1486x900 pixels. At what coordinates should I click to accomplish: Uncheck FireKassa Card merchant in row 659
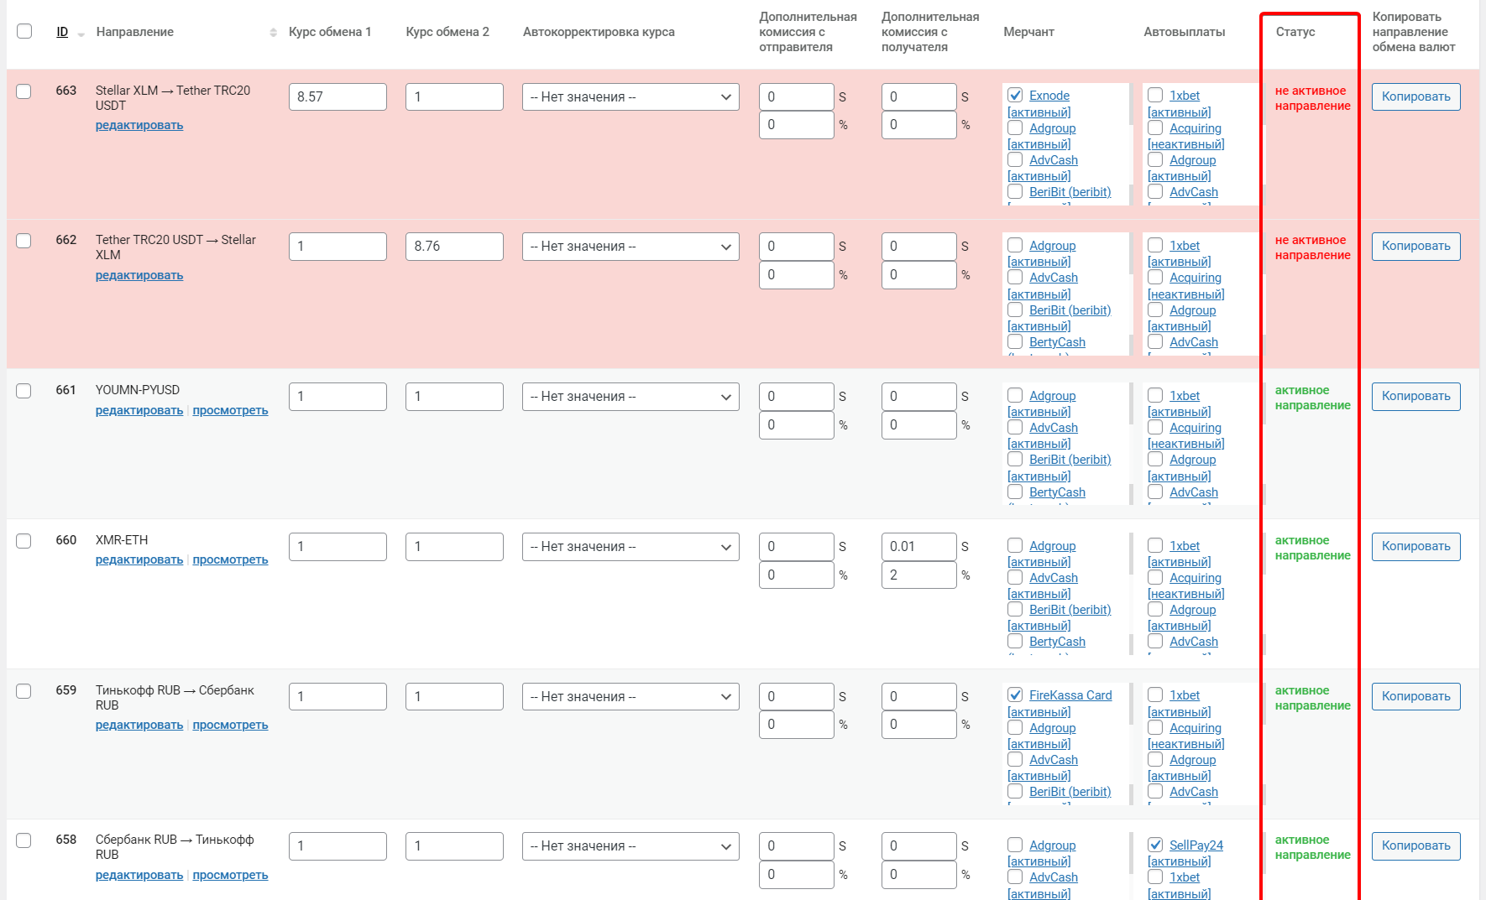[x=1015, y=695]
